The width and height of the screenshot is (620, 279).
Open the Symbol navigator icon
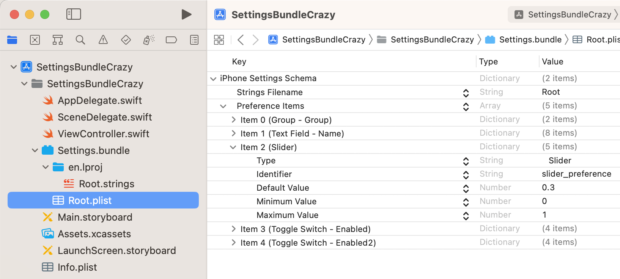point(58,40)
